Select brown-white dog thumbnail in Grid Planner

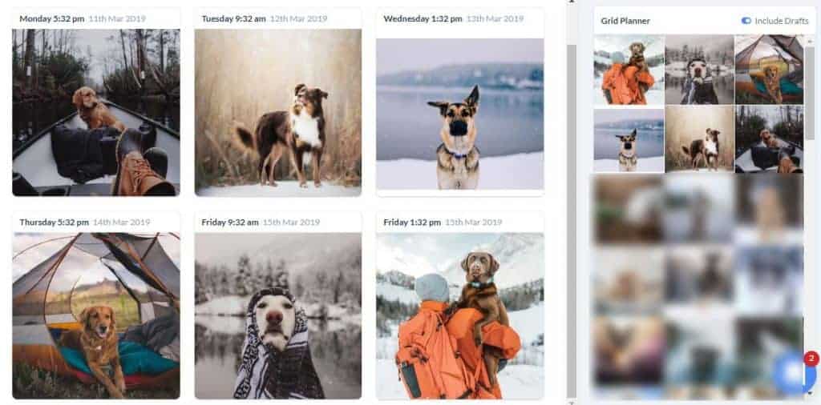[699, 139]
